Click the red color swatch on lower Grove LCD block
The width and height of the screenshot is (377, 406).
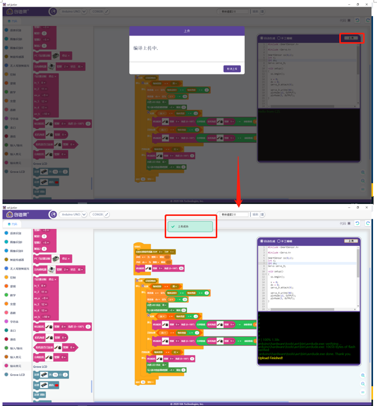pos(56,385)
